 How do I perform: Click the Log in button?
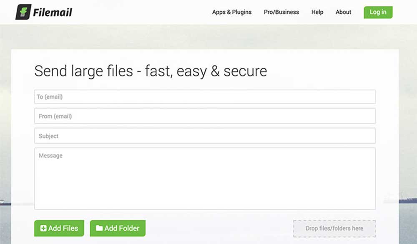coord(378,12)
